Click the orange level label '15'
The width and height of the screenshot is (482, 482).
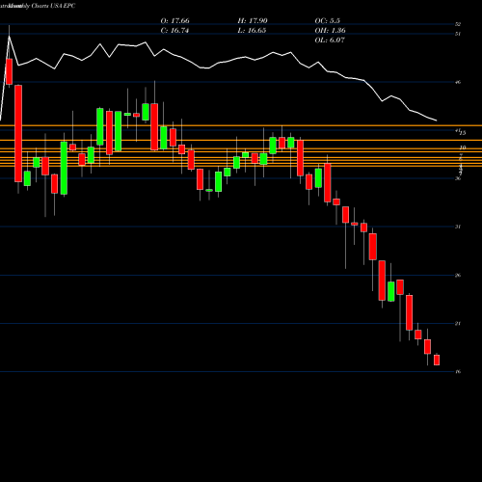pos(463,133)
